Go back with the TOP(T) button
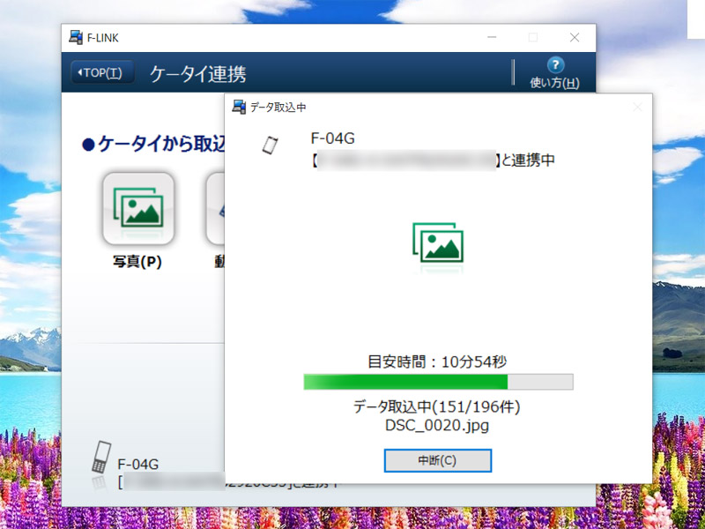Screen dimensions: 705x529 (x=102, y=72)
